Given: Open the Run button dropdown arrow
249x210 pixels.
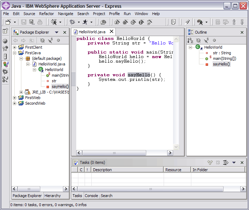Looking at the screenshot, I should coord(92,22).
